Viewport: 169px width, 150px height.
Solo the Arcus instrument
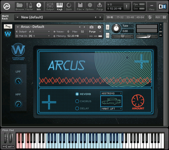108,27
